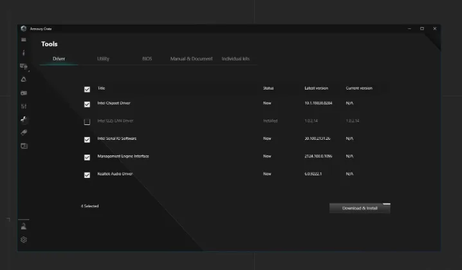Uncheck the Intel Serial IO Software checkbox
The height and width of the screenshot is (270, 462).
pyautogui.click(x=87, y=140)
